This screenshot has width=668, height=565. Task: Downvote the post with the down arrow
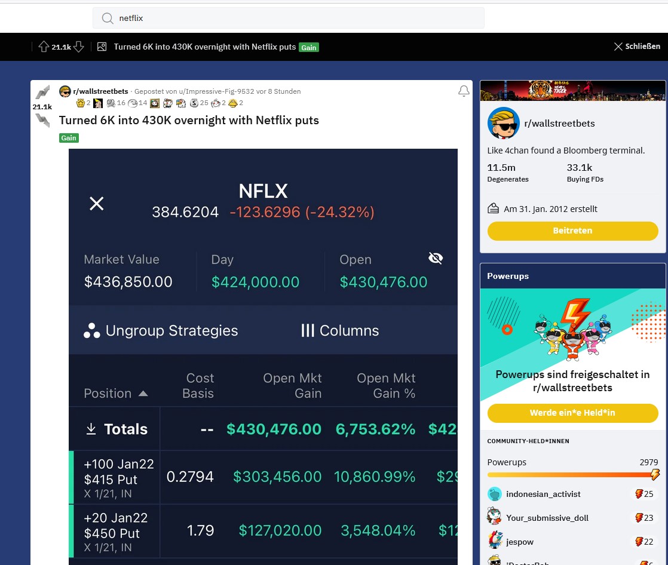pyautogui.click(x=42, y=121)
